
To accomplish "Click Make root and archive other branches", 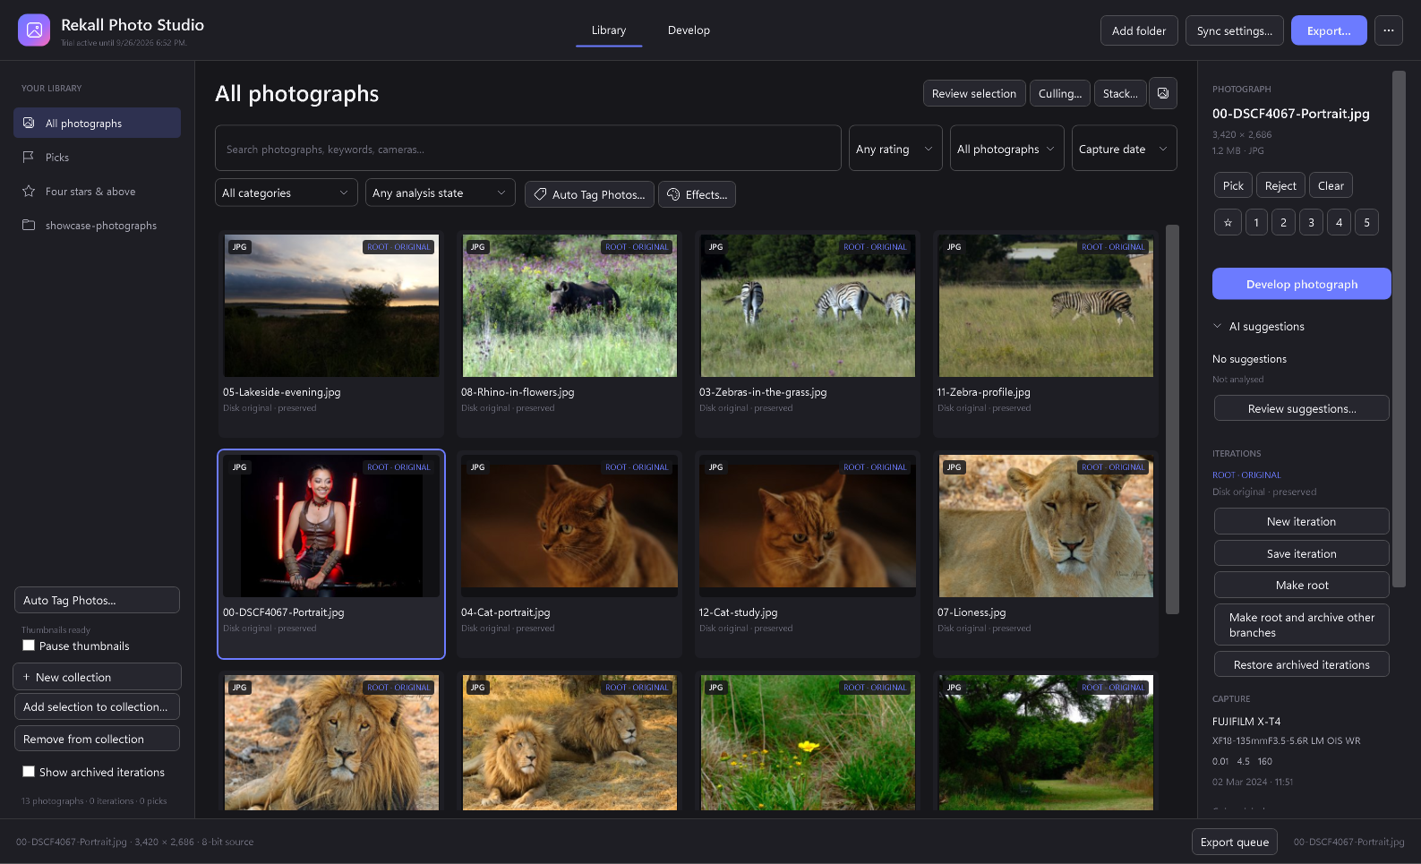I will (x=1301, y=624).
